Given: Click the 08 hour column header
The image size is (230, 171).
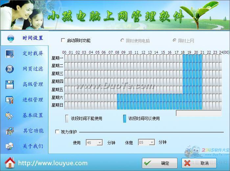Looking at the screenshot, I should tap(117, 52).
